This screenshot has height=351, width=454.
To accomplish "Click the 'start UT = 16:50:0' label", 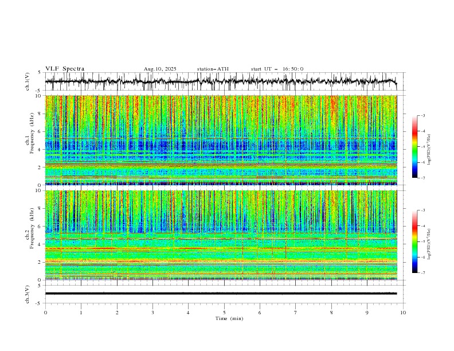I will tap(277, 69).
